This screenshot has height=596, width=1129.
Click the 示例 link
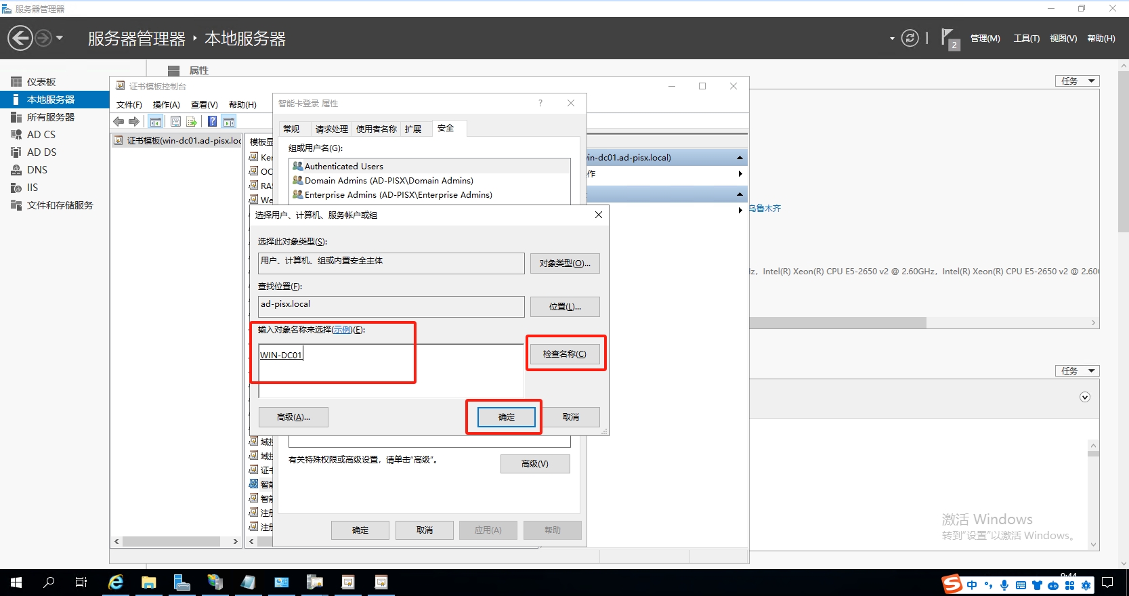(342, 330)
